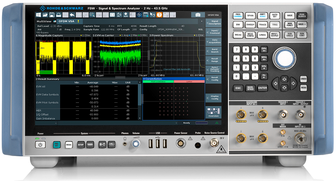Take screenshot with the camera icon
Viewport: 336px width, 181px height.
click(x=198, y=15)
